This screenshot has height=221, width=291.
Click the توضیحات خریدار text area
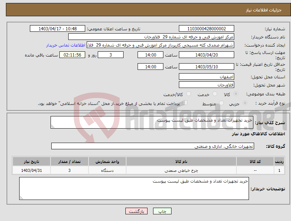tap(134, 188)
